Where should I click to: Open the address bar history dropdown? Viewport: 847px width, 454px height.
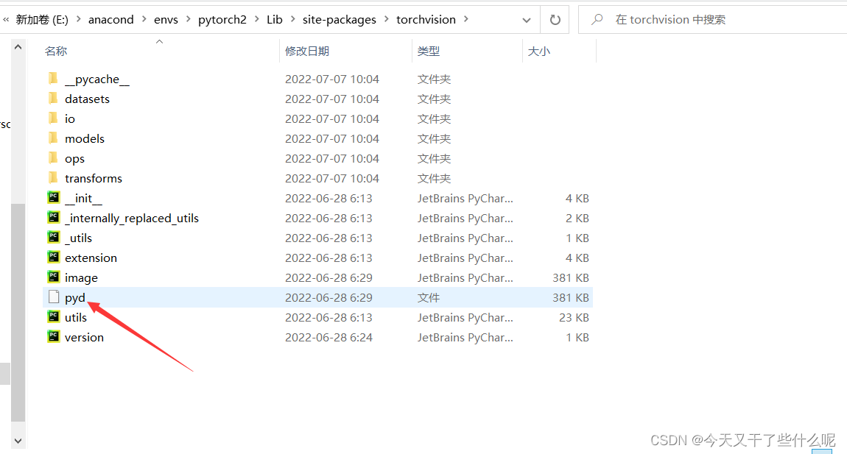tap(526, 20)
